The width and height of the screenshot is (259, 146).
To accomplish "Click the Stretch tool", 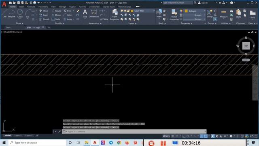I will pos(44,19).
